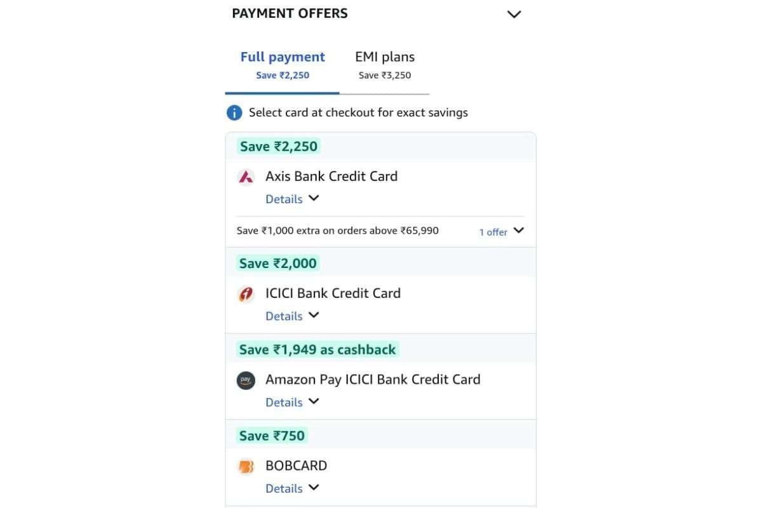Click the Save ₹2,250 badge
This screenshot has width=762, height=508.
point(278,146)
